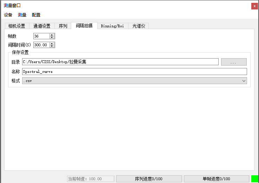259x183 pixels.
Task: Switch to the 通道设置 tab
Action: tap(42, 26)
